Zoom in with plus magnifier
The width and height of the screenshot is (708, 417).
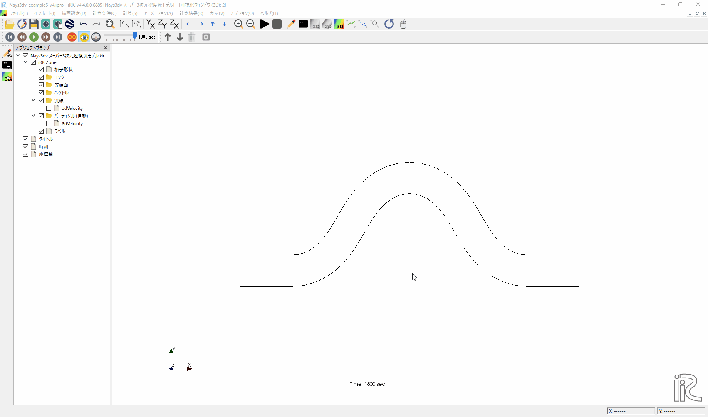238,24
